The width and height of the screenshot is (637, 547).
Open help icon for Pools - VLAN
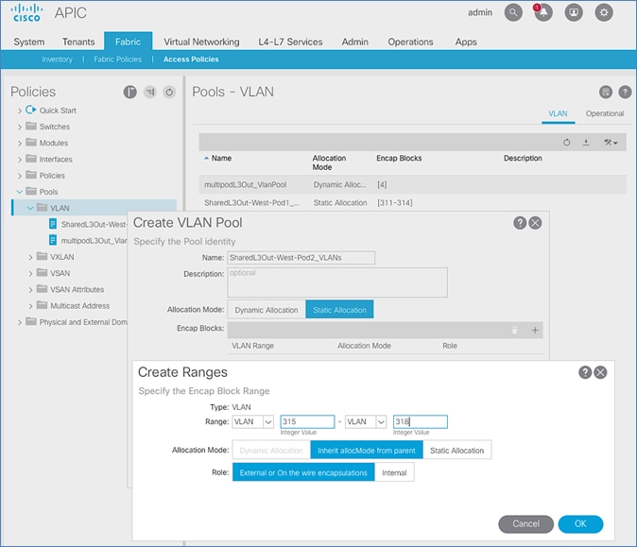[x=625, y=93]
